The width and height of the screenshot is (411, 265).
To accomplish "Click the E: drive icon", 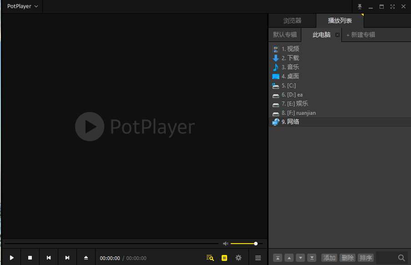I will point(276,105).
